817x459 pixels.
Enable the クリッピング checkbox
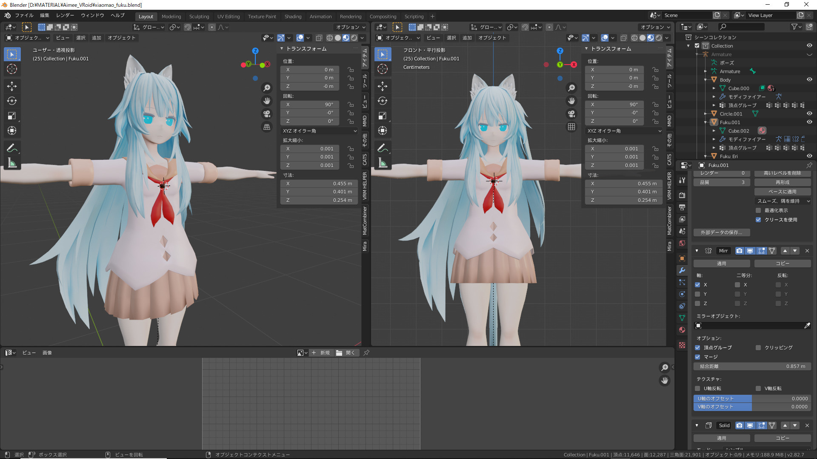758,348
